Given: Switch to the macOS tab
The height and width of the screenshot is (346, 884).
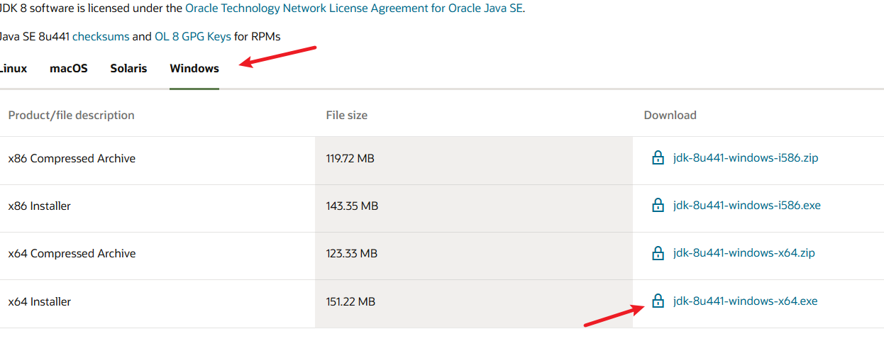Looking at the screenshot, I should pos(69,69).
